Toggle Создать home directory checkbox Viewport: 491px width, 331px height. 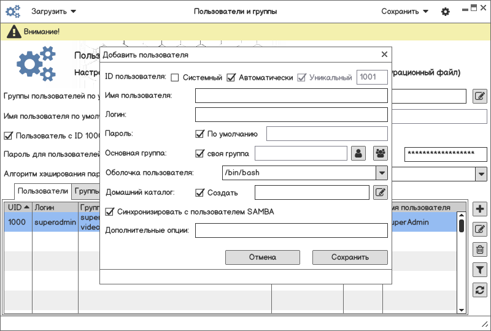coord(199,192)
